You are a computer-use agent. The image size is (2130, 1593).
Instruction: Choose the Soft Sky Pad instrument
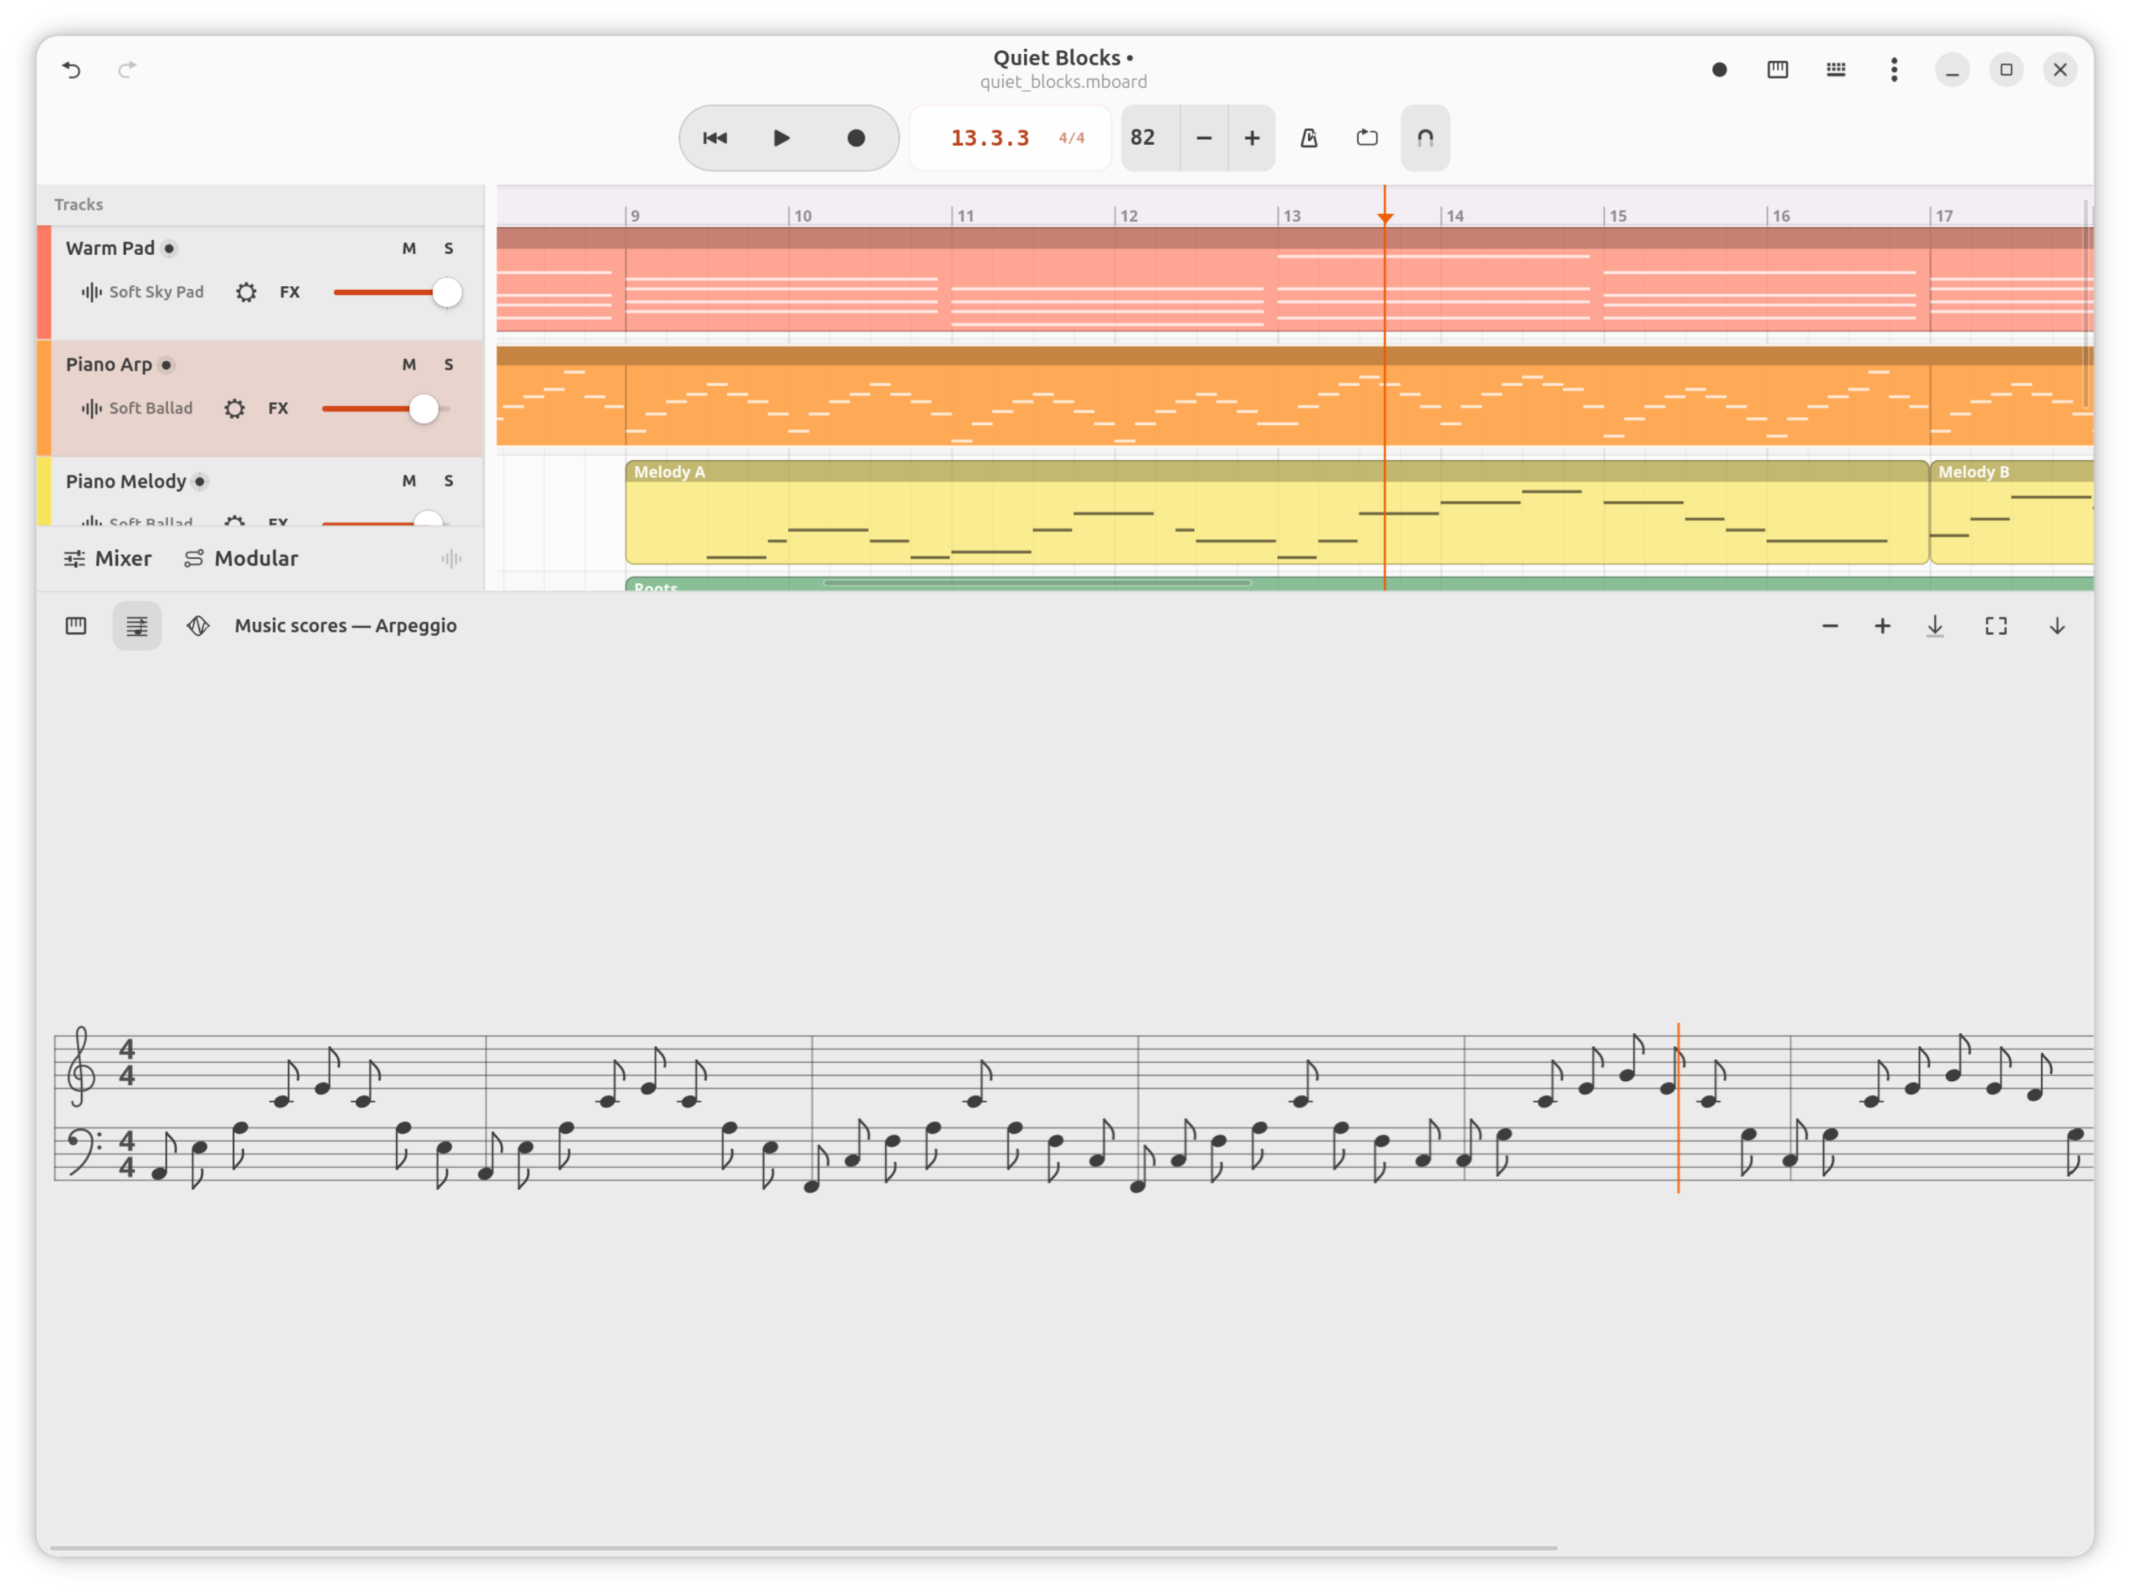[143, 292]
